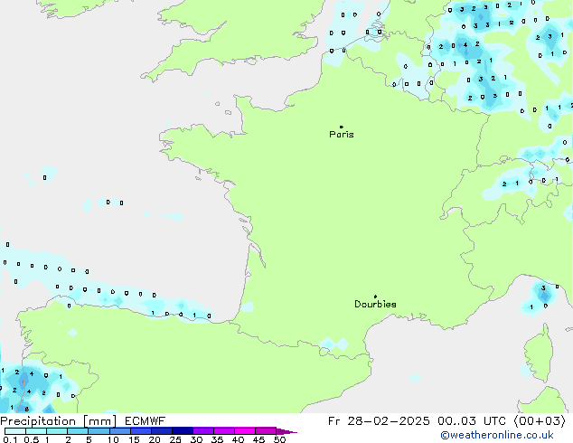Pick the 2–5 mm legend color swatch
The width and height of the screenshot is (573, 443).
(78, 431)
